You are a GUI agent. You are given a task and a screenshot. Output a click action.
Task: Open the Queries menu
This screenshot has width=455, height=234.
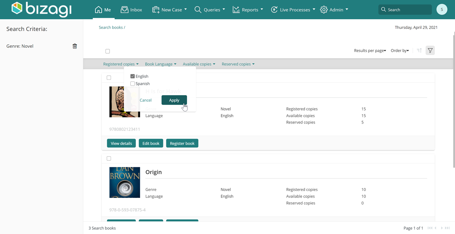click(x=210, y=10)
